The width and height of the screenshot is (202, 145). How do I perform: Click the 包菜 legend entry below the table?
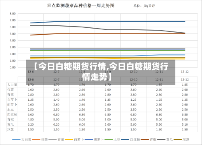[x=40, y=139]
